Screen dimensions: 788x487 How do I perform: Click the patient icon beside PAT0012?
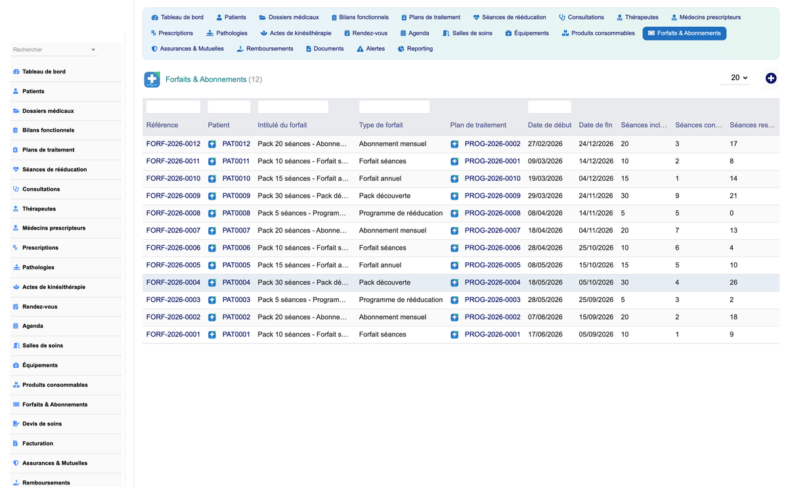click(212, 144)
